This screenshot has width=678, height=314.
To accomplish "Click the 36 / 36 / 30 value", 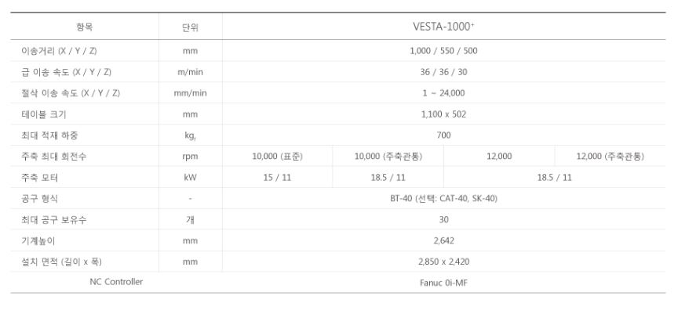I will pos(443,72).
